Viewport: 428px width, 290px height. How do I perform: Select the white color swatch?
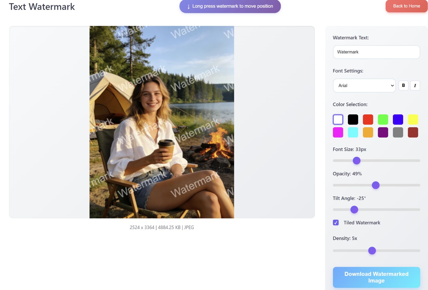click(x=338, y=119)
